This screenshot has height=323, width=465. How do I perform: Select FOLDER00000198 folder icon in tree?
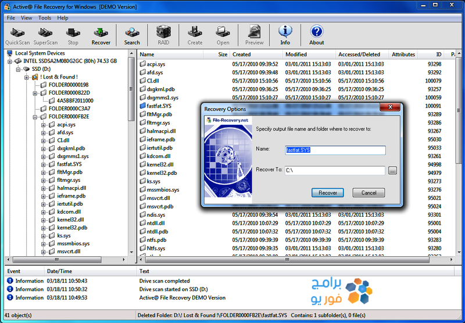coord(44,85)
